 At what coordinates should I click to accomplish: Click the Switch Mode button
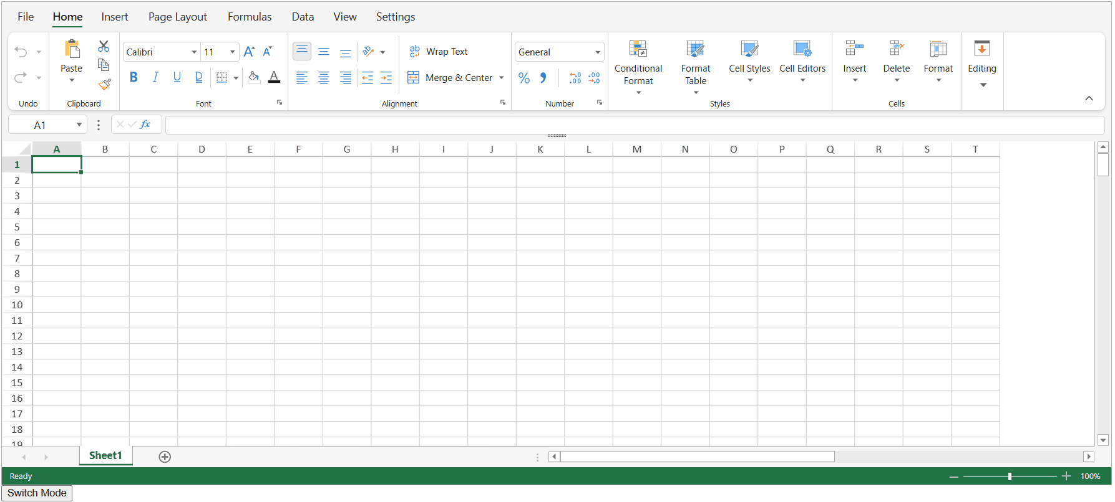37,493
